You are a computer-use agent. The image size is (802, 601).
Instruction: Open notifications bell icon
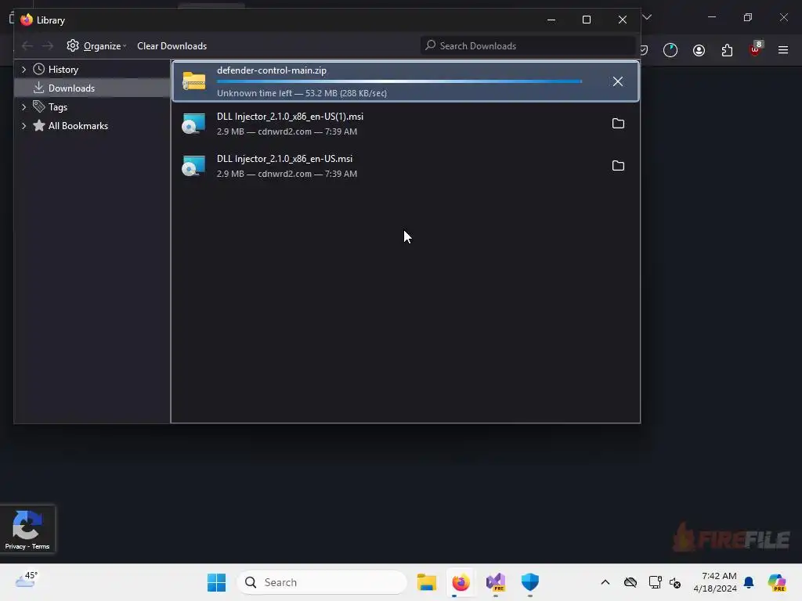pyautogui.click(x=750, y=582)
